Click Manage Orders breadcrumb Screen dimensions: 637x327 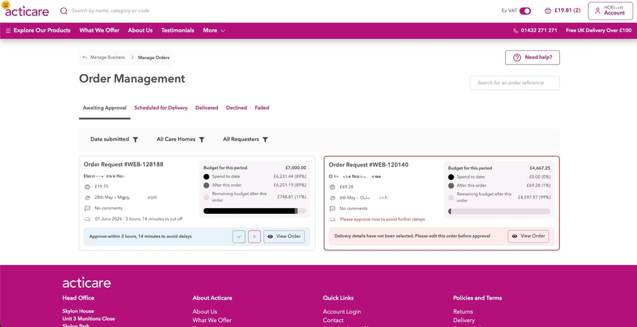154,58
